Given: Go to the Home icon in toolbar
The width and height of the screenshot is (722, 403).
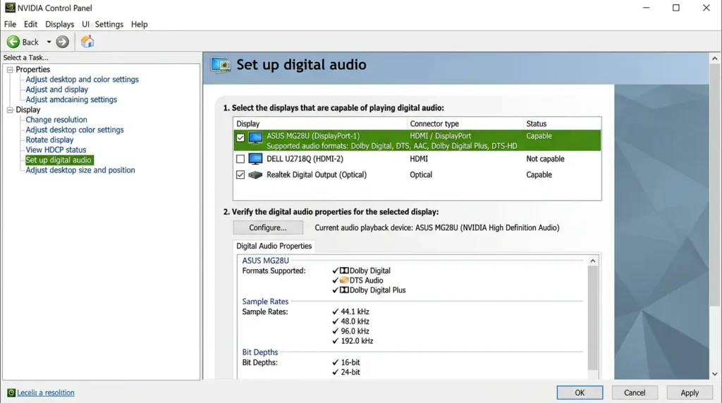Looking at the screenshot, I should coord(87,42).
